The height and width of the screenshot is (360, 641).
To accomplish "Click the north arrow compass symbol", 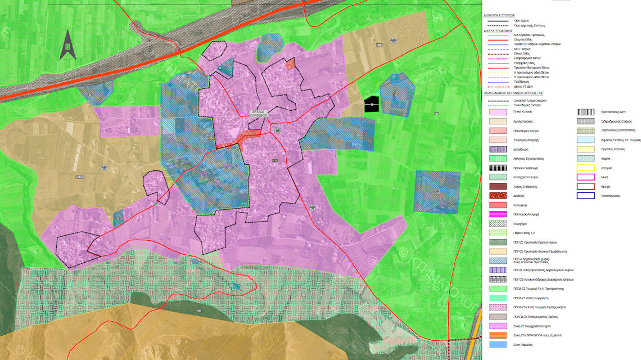I will [x=68, y=45].
